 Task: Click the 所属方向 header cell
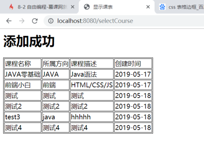(x=55, y=63)
